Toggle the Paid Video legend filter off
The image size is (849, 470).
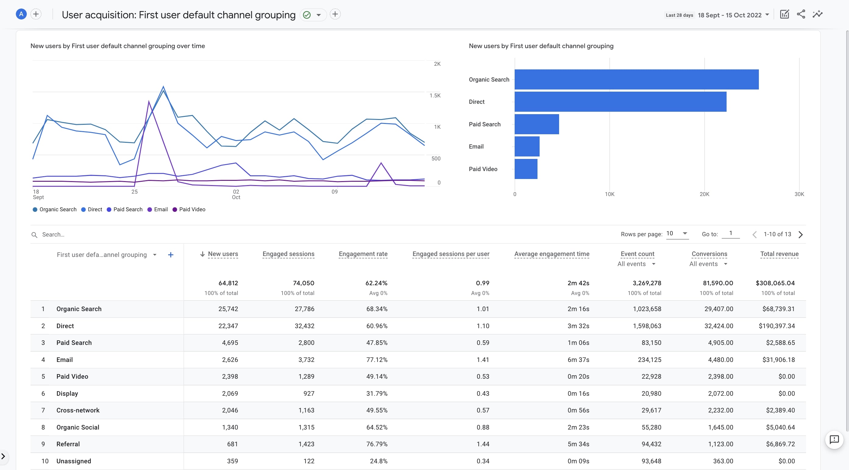[x=192, y=209]
